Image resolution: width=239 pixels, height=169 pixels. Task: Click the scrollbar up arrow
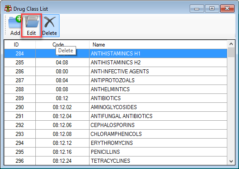231,44
